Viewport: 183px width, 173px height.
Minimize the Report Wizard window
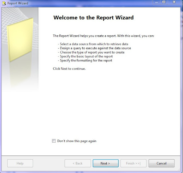[x=156, y=2]
